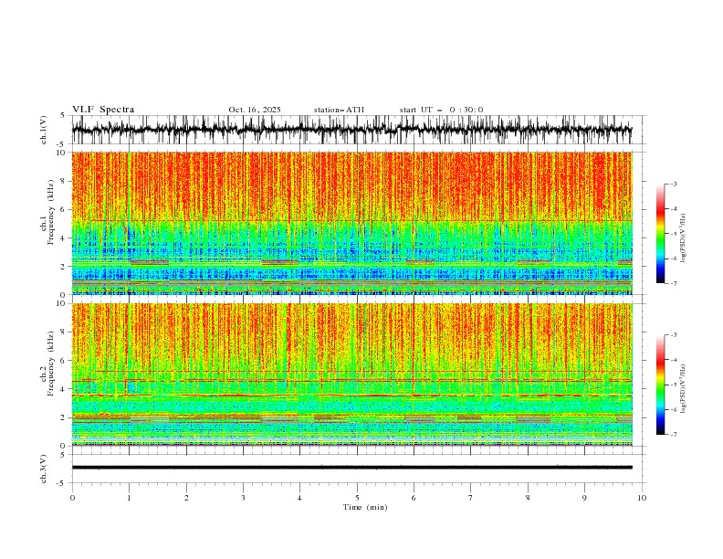Click the '2' kHz tick on ch.2 frequency axis
The image size is (723, 559).
tap(64, 417)
